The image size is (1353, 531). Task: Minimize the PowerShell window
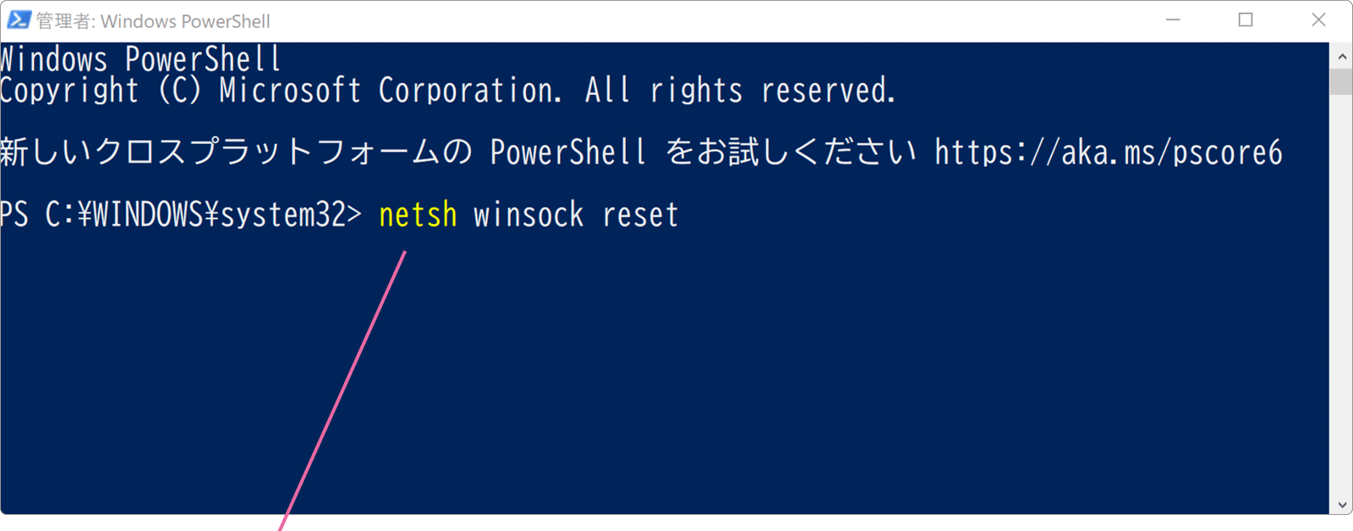pos(1175,19)
